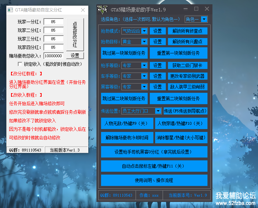Open the 车手等级 专家 dropdown
Viewport: 258px width, 208px height.
pyautogui.click(x=144, y=76)
